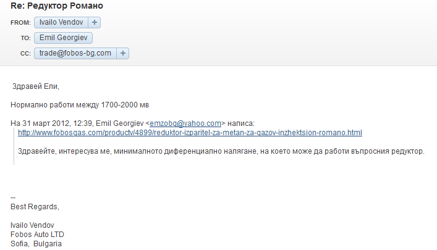Screen dimensions: 437x250
Task: Click "Sofia, Bulgaria" in the signature
Action: (x=36, y=244)
